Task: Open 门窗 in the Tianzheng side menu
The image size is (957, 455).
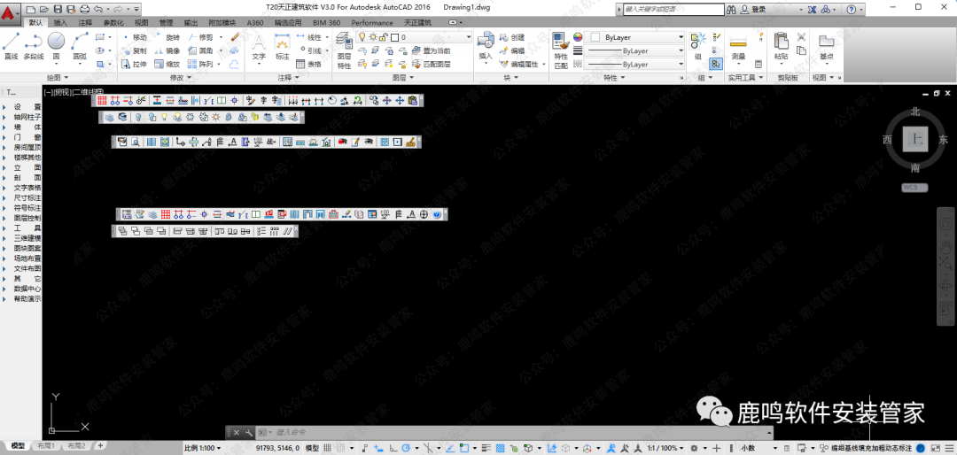Action: (27, 136)
